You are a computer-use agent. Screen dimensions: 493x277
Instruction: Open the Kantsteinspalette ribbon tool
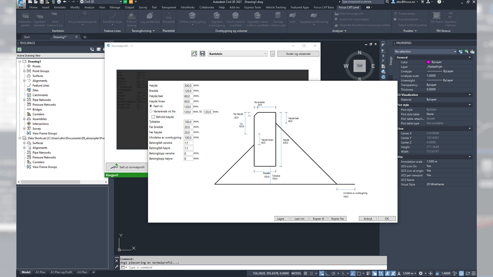point(25,19)
